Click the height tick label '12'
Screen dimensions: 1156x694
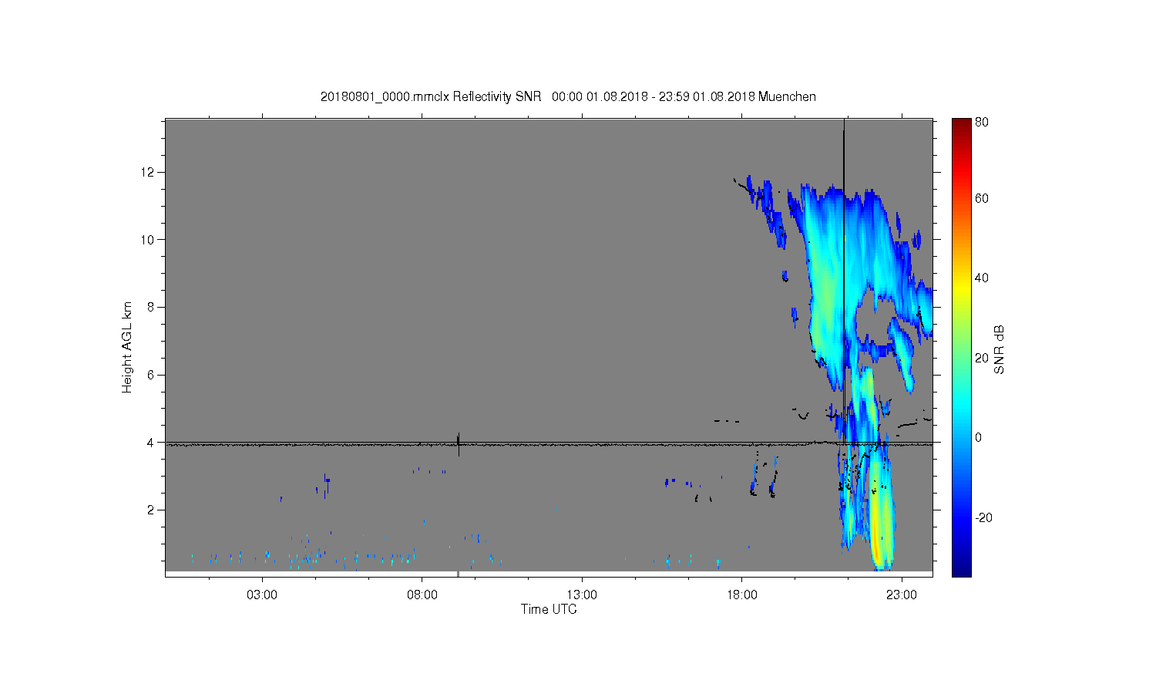(149, 172)
